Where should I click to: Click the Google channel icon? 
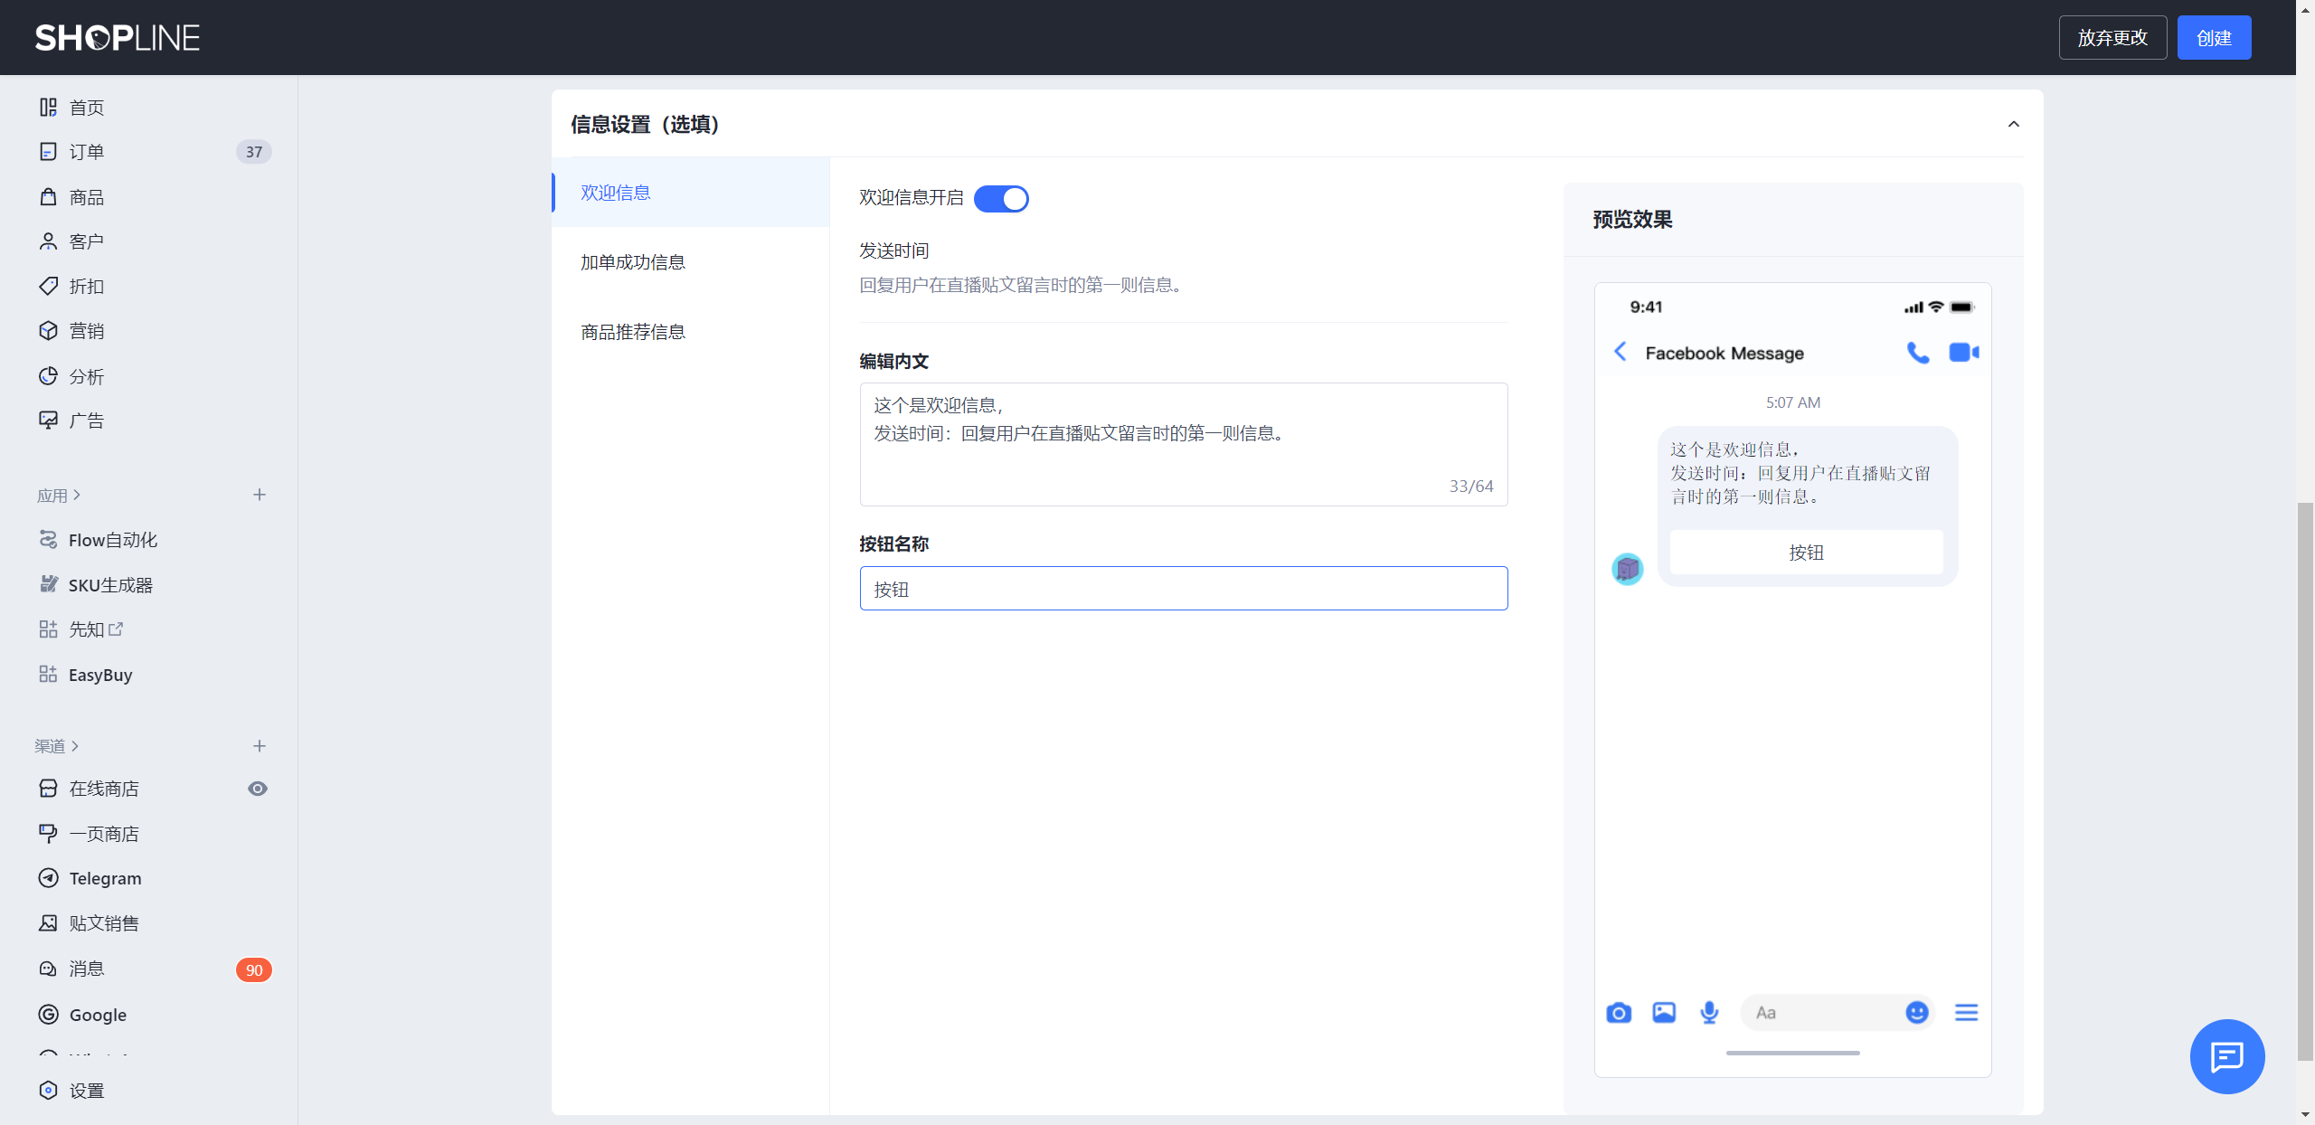point(48,1015)
